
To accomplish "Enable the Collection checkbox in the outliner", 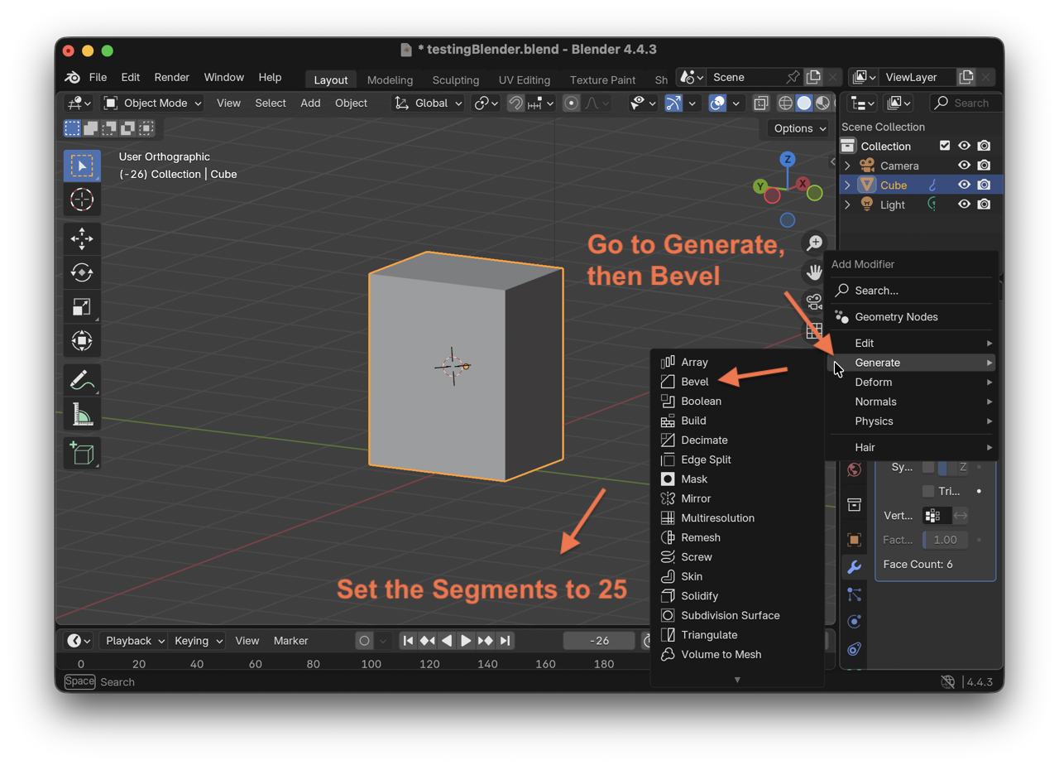I will [946, 146].
